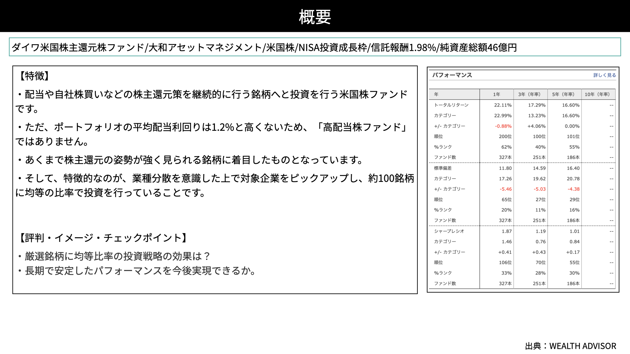630x354 pixels.
Task: Click the +4.06% value
Action: pos(536,126)
